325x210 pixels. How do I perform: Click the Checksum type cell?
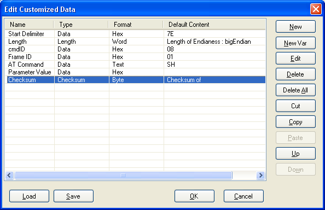point(82,80)
